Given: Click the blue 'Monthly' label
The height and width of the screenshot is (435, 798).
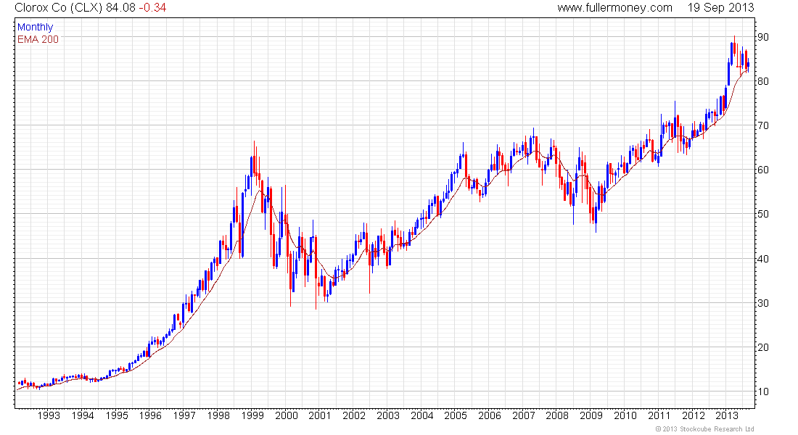Looking at the screenshot, I should click(x=35, y=27).
